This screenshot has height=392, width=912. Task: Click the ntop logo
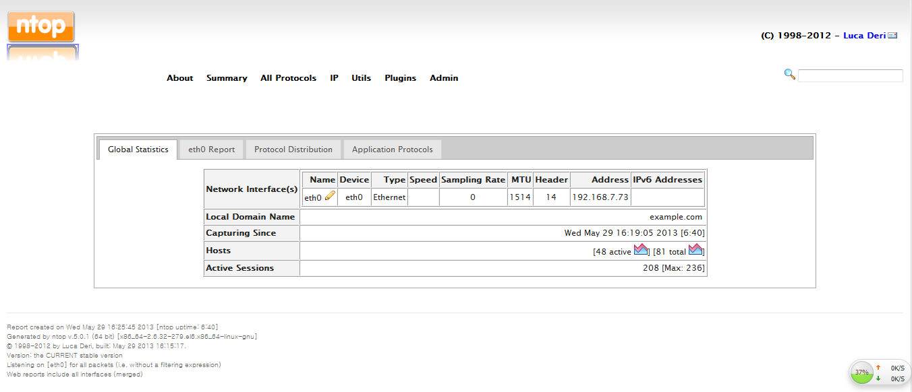coord(41,27)
